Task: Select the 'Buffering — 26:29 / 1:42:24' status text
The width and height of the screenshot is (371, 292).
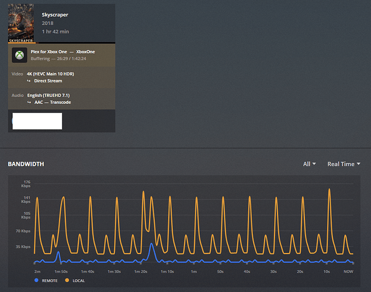Action: click(x=58, y=58)
